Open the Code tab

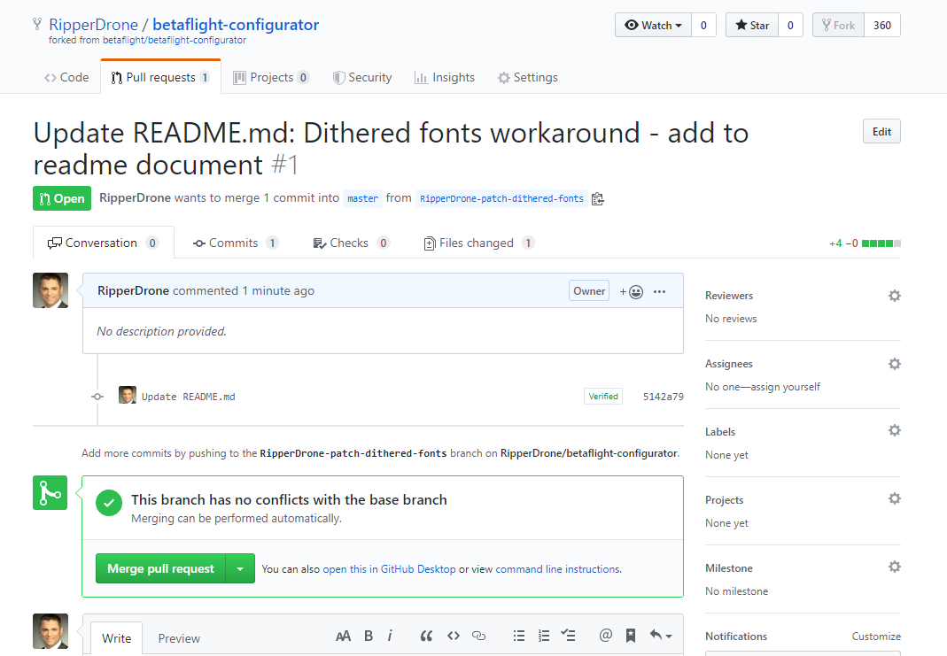coord(66,77)
